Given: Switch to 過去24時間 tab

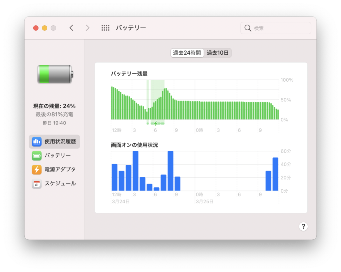Looking at the screenshot, I should 187,53.
